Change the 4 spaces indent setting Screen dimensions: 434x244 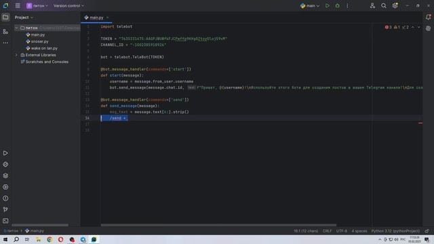(359, 230)
